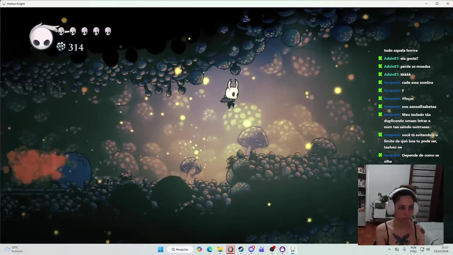
Task: Click the microphone icon in system tray
Action: click(x=404, y=249)
